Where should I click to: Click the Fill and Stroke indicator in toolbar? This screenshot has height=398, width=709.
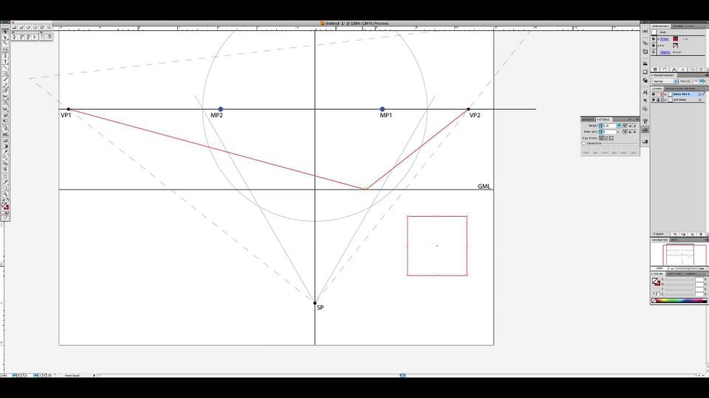point(5,206)
